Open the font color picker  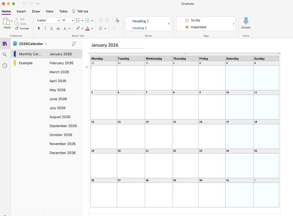click(88, 28)
